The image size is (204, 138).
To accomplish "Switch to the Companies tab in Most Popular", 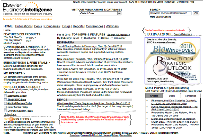I will coord(191,96).
